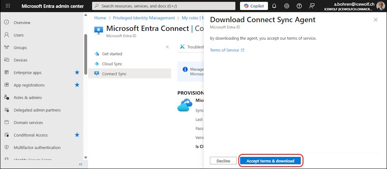Open Multifactor authentication in sidebar
Screen dimensions: 387x169
[37, 148]
